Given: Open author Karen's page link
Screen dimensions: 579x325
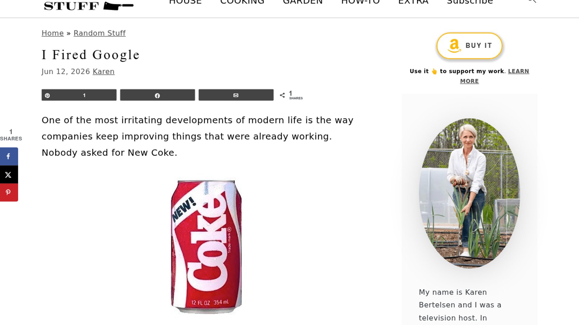Looking at the screenshot, I should tap(103, 72).
